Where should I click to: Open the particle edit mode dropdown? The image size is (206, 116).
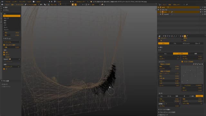tap(31, 5)
